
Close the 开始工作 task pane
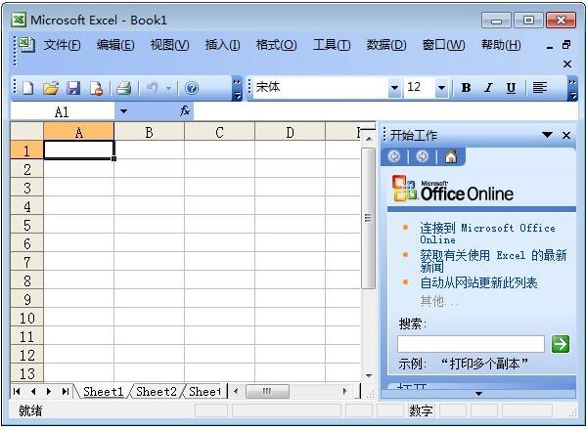pos(566,135)
